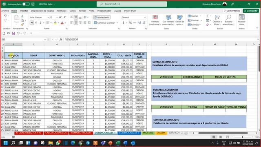Click the text orientation icon

point(85,17)
